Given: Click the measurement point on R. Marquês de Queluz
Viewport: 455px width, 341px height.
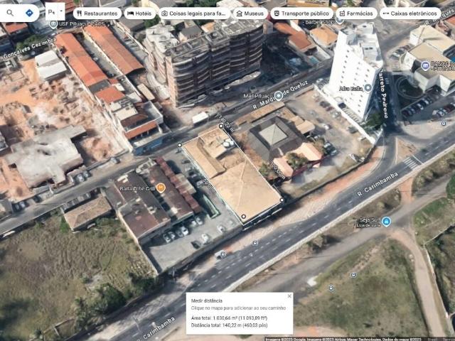Looking at the screenshot, I should [221, 126].
